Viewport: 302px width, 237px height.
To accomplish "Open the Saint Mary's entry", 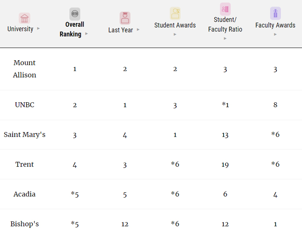I will click(x=25, y=135).
